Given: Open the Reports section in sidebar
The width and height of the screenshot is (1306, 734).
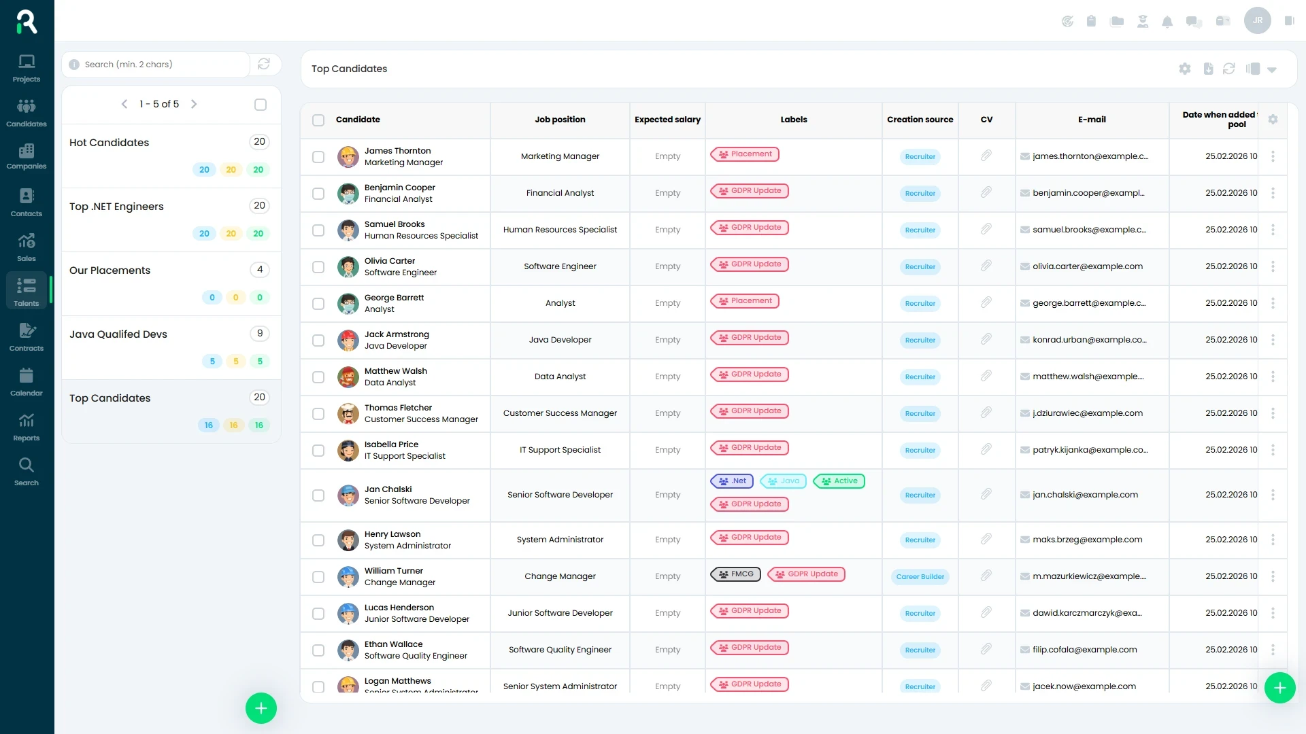Looking at the screenshot, I should (x=27, y=427).
